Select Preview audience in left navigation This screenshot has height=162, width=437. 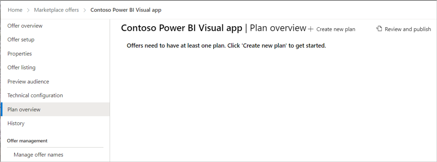click(x=55, y=82)
